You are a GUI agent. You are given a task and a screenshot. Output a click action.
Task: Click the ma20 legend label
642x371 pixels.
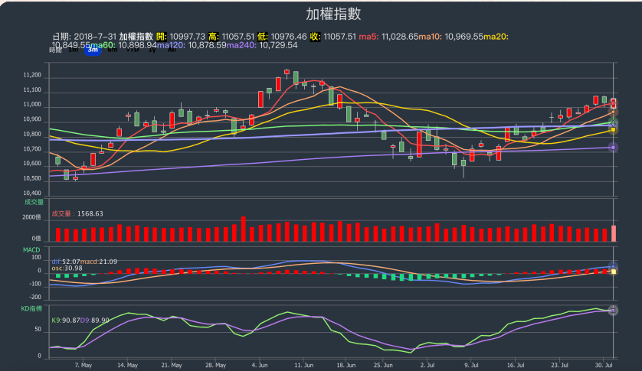tap(496, 36)
